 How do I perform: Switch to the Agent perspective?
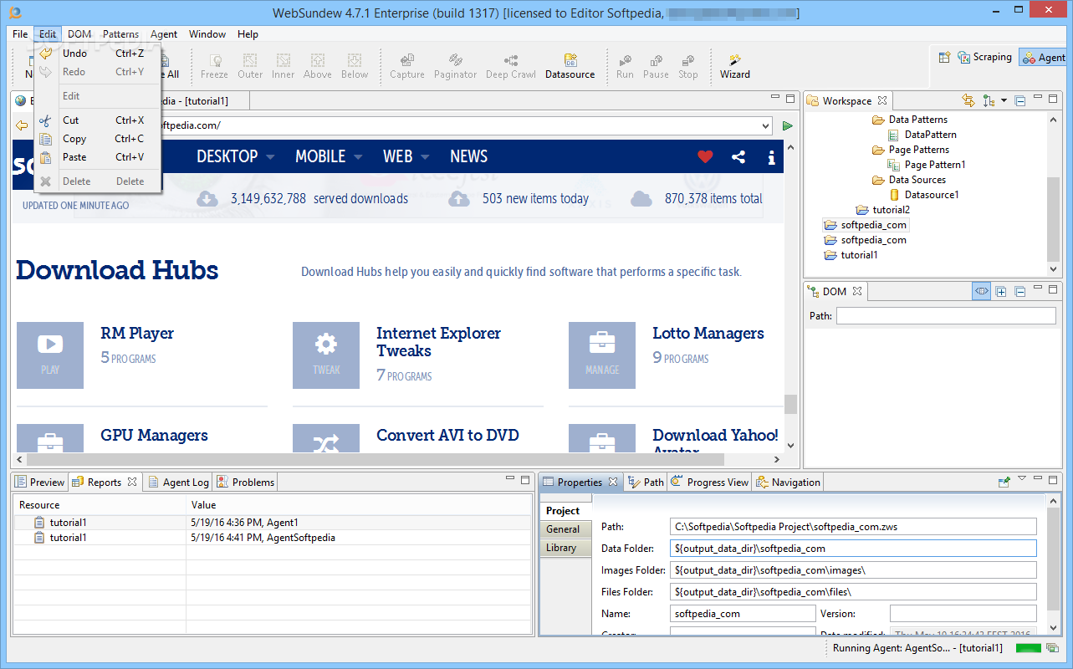[1043, 58]
